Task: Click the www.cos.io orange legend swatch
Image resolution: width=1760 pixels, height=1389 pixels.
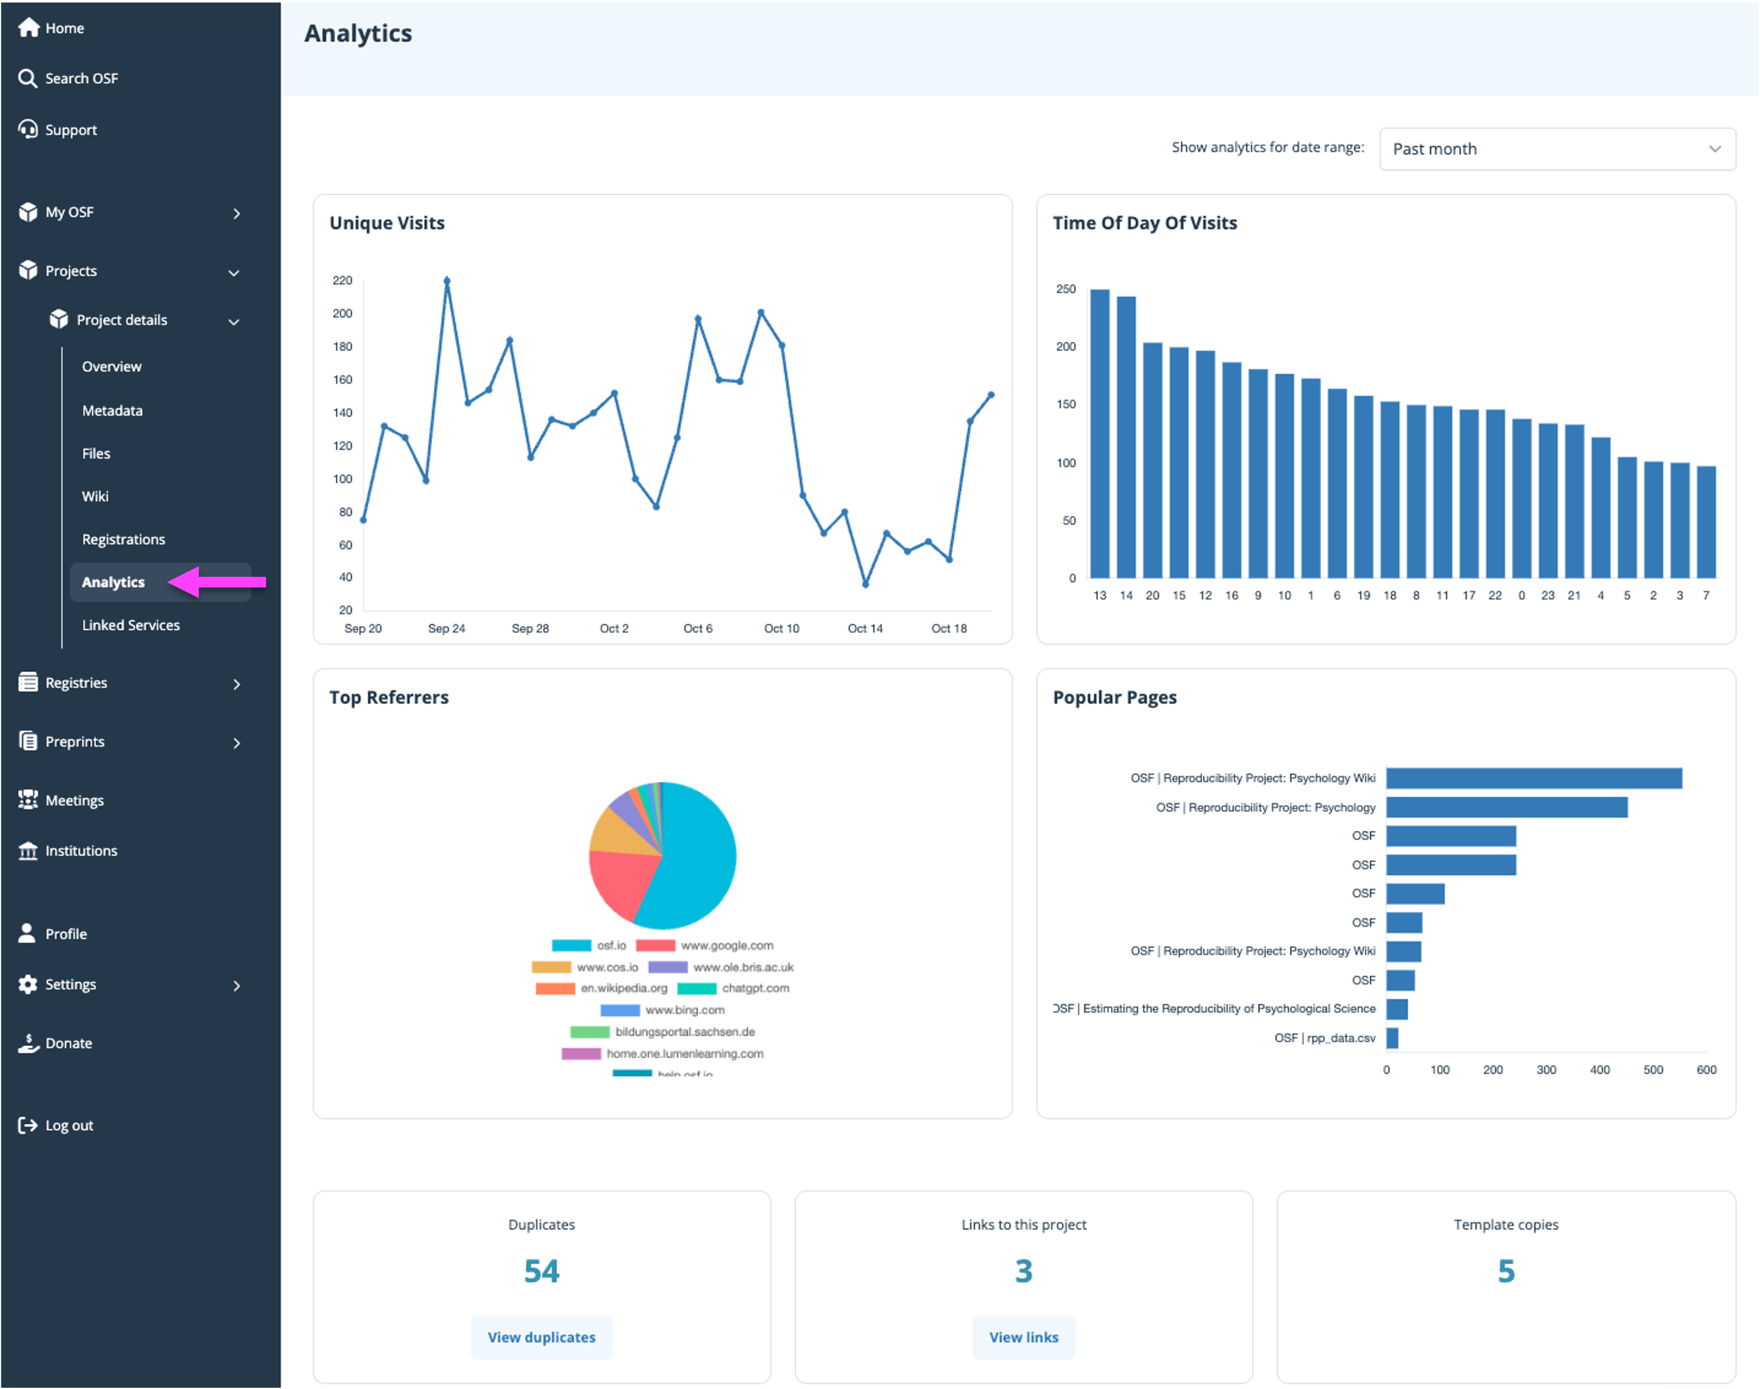Action: [x=551, y=967]
